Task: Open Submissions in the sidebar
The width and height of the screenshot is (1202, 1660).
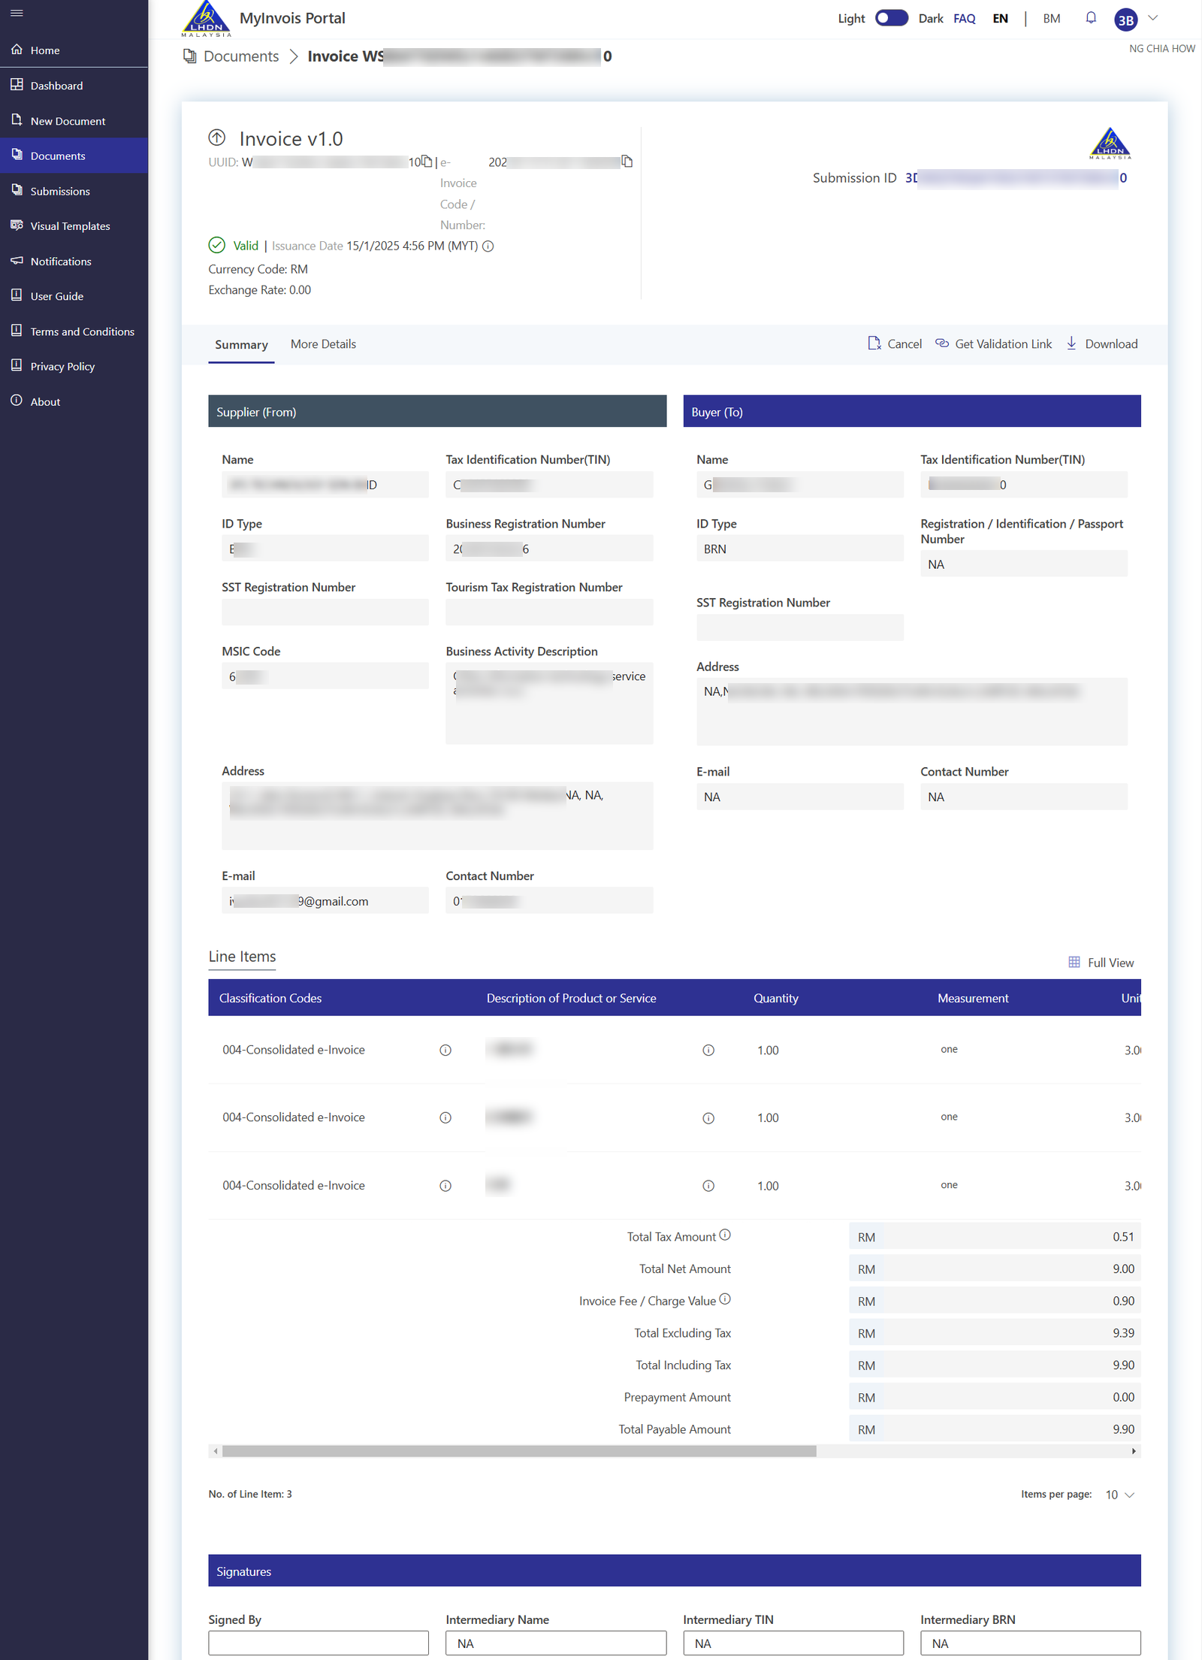Action: coord(60,192)
